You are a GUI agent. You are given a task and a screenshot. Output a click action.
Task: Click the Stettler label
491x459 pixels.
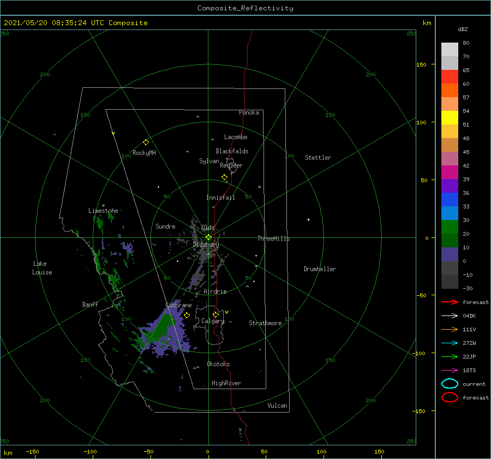click(318, 158)
